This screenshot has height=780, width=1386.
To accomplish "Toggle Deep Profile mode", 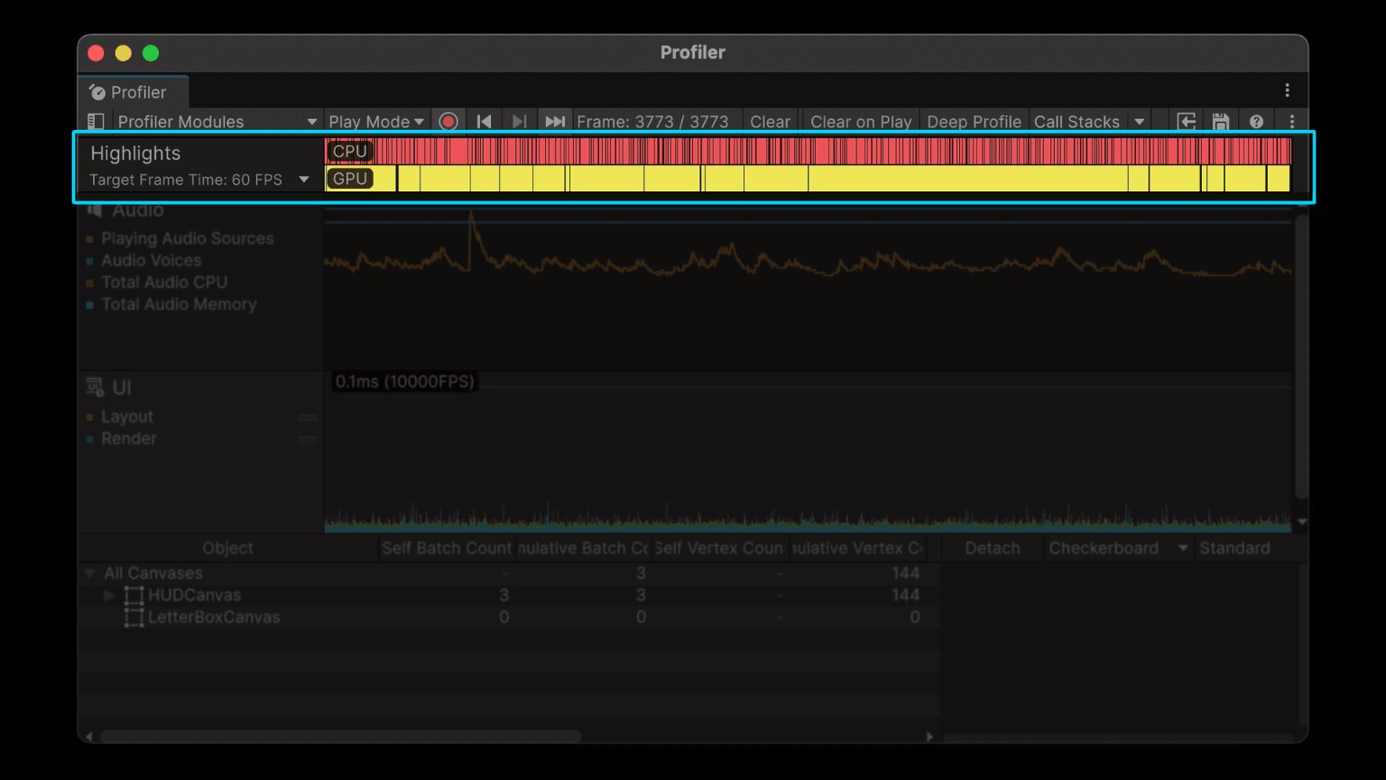I will [x=974, y=122].
